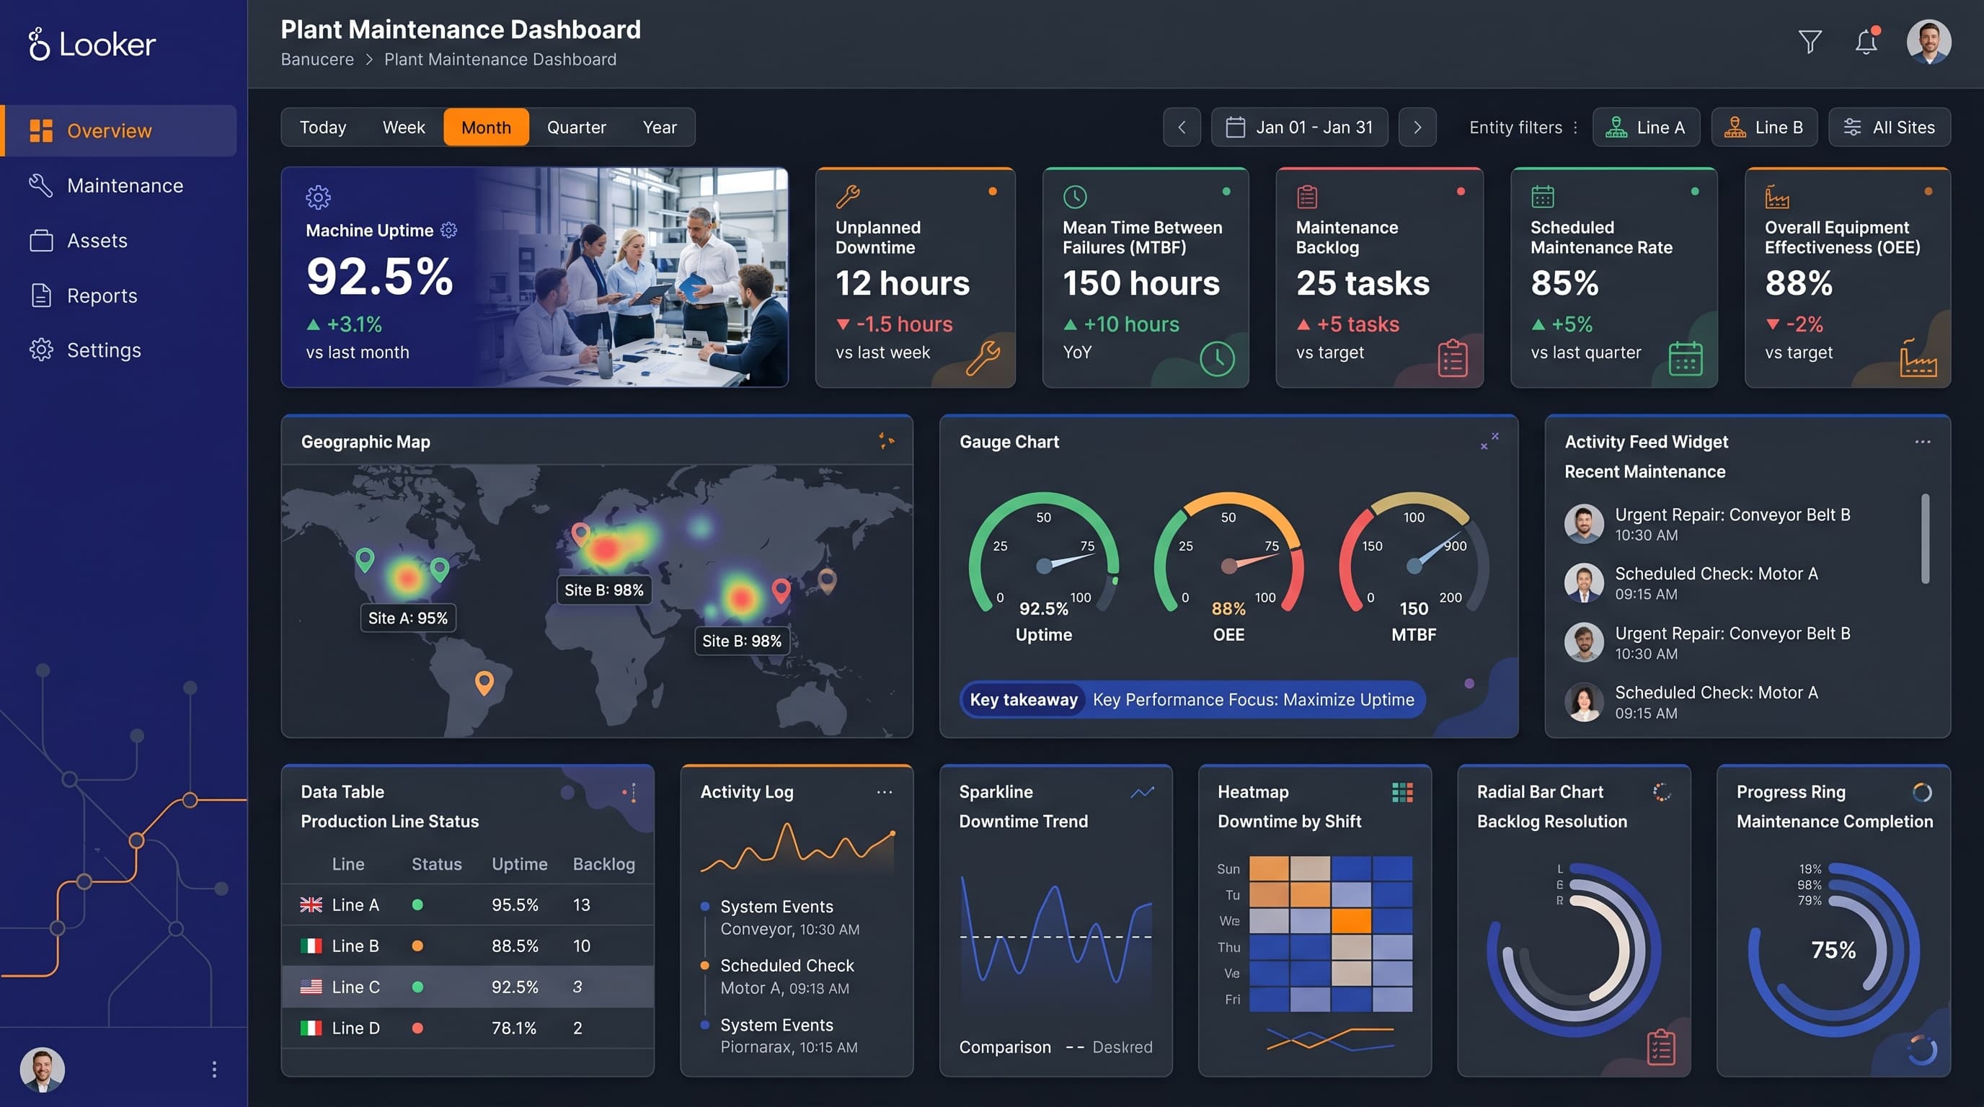Image resolution: width=1984 pixels, height=1107 pixels.
Task: Open the sidebar user avatar
Action: pyautogui.click(x=43, y=1069)
